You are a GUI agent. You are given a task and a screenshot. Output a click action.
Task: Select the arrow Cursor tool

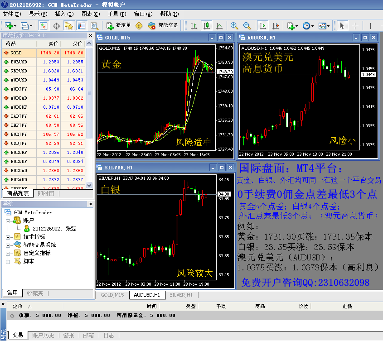pos(342,26)
